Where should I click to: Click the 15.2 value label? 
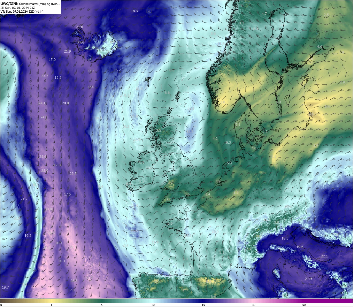coord(117,70)
